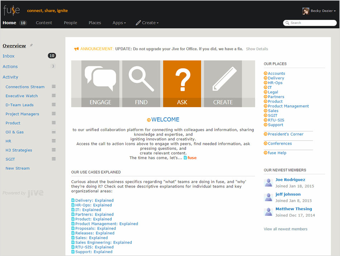
Task: Open the Actions link
Action: (10, 66)
